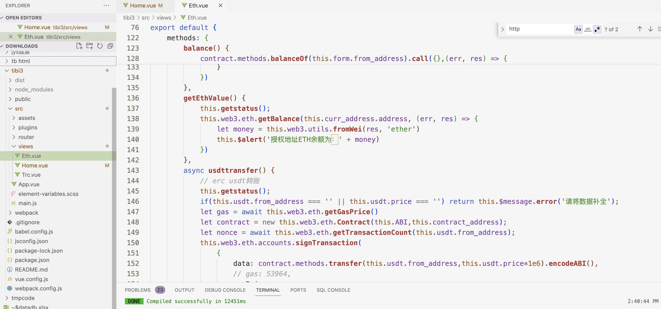Click the match whole word icon in search
The height and width of the screenshot is (309, 661).
(x=588, y=29)
